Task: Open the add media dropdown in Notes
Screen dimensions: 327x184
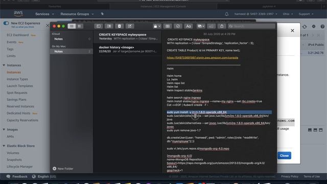Action: [201, 26]
